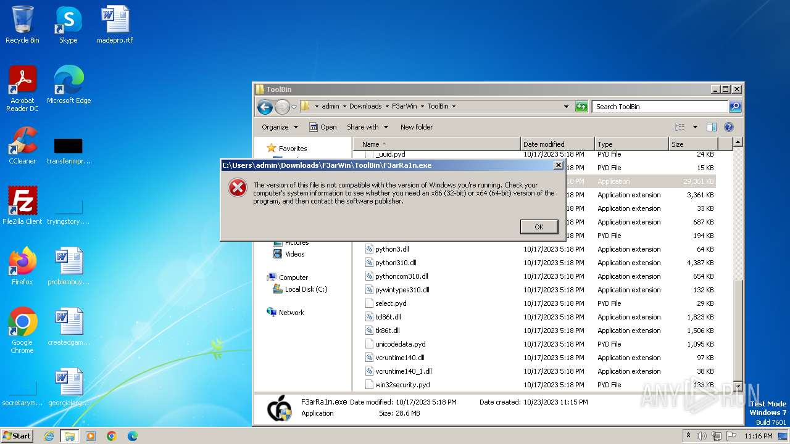Select the vcruntime140_1.dll file
The width and height of the screenshot is (790, 444).
coord(403,371)
